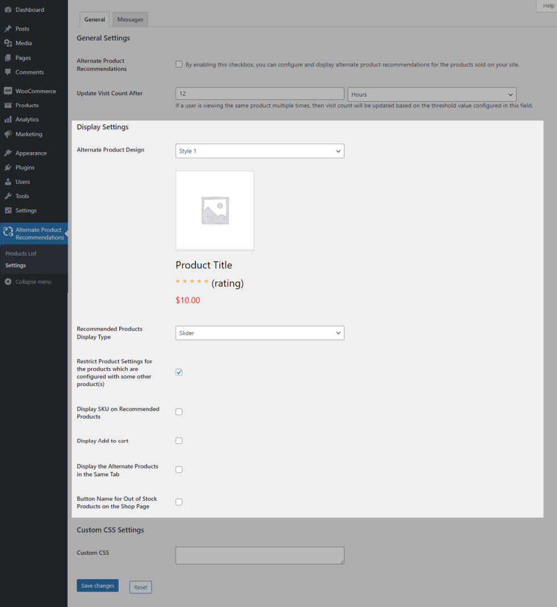The width and height of the screenshot is (557, 607).
Task: Click the Marketing megaphone icon
Action: [x=8, y=134]
